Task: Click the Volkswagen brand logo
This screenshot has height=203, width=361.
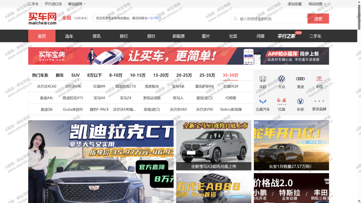Action: (282, 79)
